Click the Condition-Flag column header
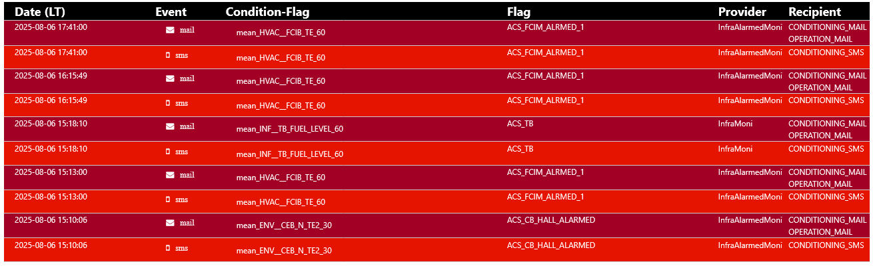 click(x=267, y=11)
